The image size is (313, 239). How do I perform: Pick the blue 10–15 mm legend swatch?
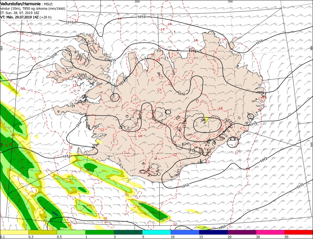click(185, 232)
